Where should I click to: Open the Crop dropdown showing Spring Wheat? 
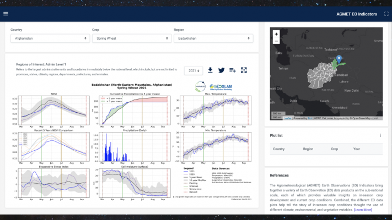point(131,38)
